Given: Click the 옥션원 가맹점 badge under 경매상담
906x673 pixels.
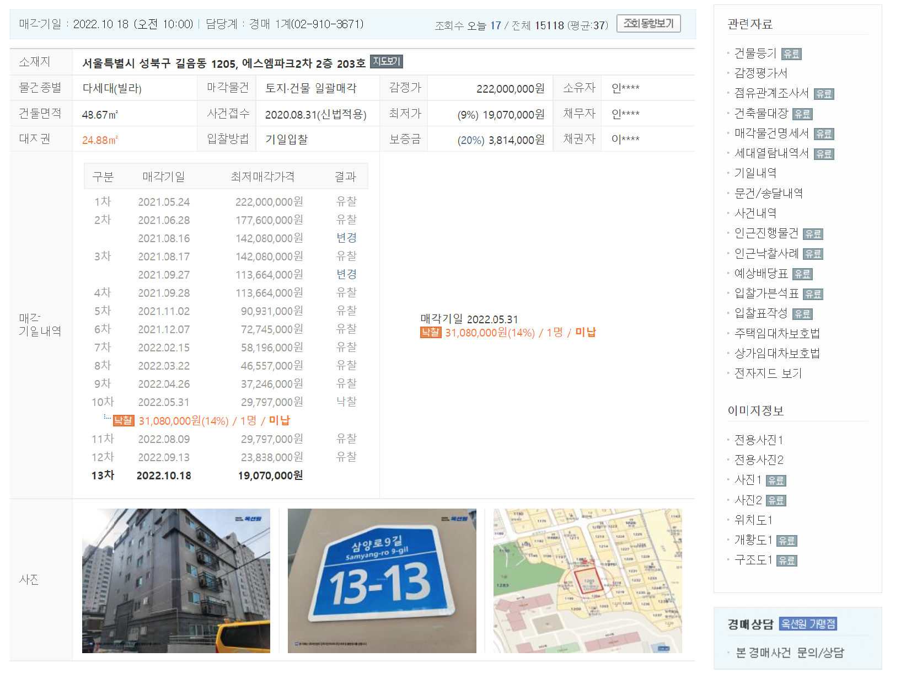Looking at the screenshot, I should coord(808,623).
